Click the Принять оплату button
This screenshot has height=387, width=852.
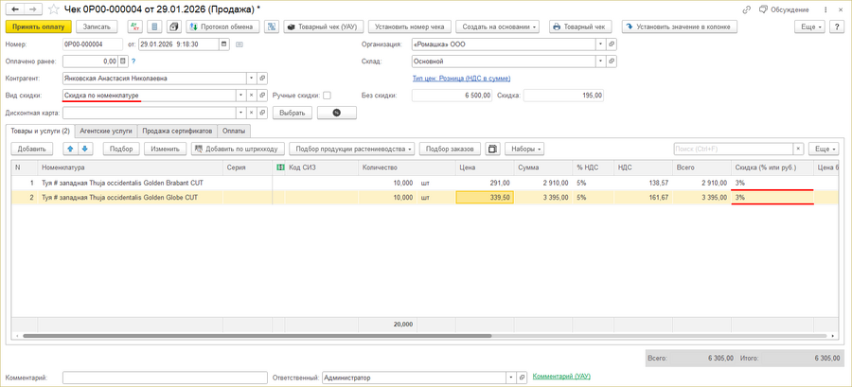39,26
